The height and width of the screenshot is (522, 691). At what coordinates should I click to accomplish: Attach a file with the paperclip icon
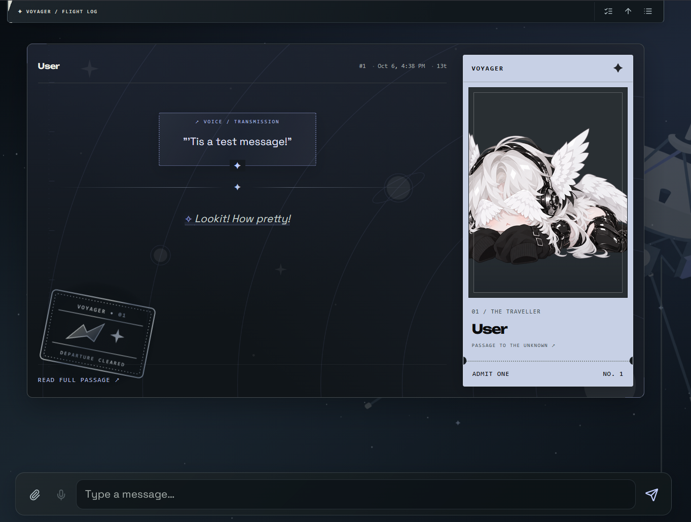tap(34, 495)
